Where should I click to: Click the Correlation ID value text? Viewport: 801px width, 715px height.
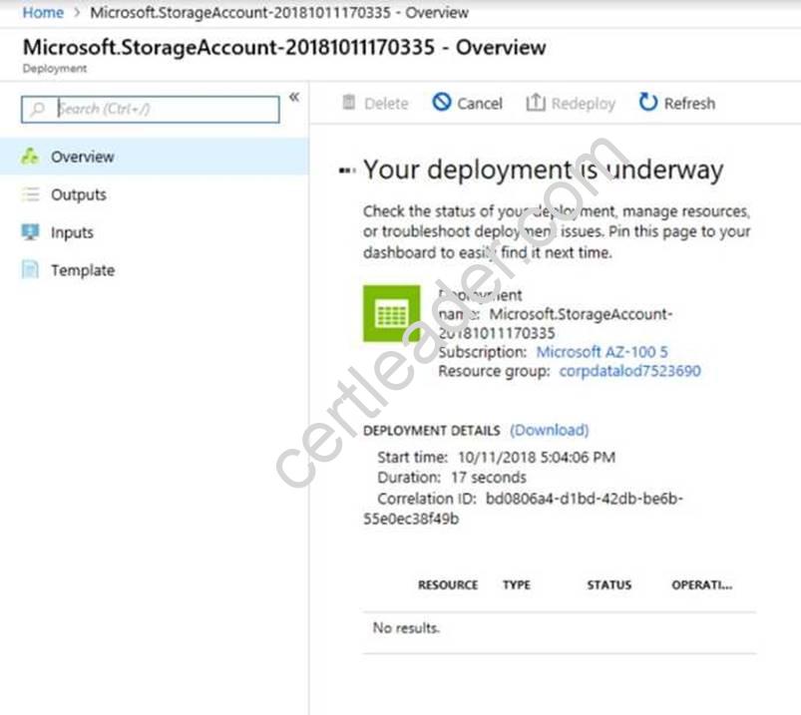point(523,509)
